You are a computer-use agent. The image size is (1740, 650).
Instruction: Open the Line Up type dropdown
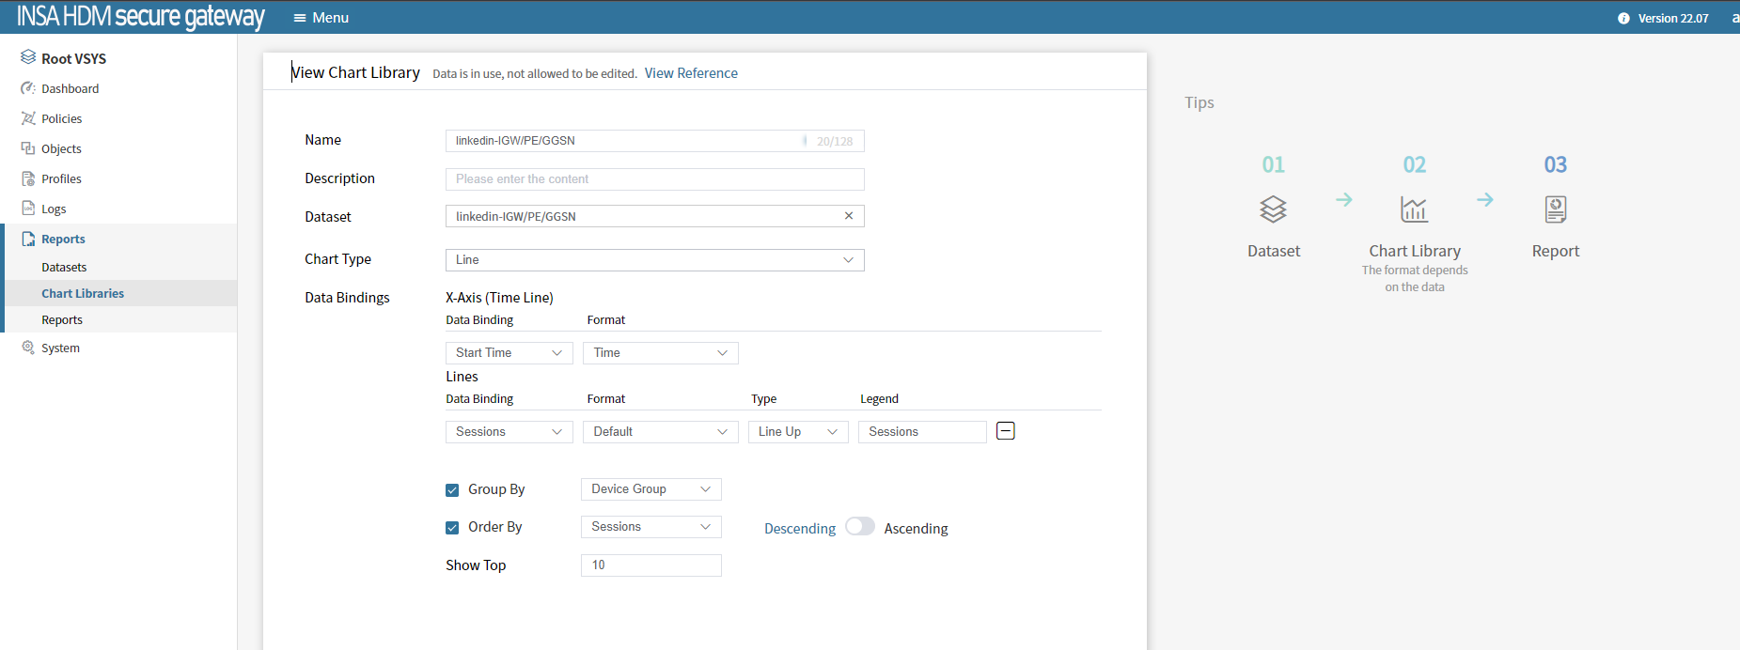point(797,432)
